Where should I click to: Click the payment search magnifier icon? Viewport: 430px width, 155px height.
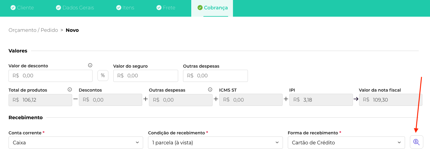click(x=416, y=142)
